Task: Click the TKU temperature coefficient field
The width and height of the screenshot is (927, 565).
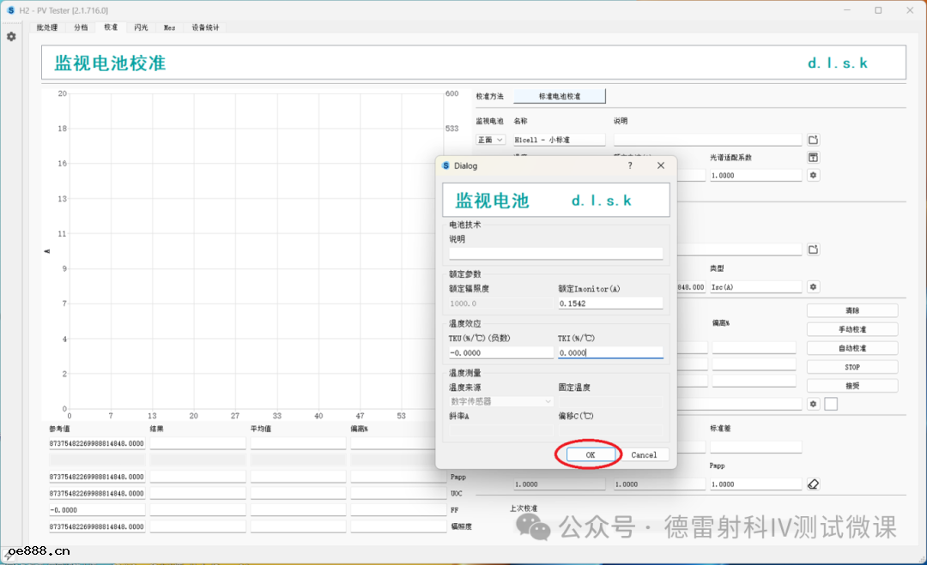Action: pyautogui.click(x=500, y=352)
